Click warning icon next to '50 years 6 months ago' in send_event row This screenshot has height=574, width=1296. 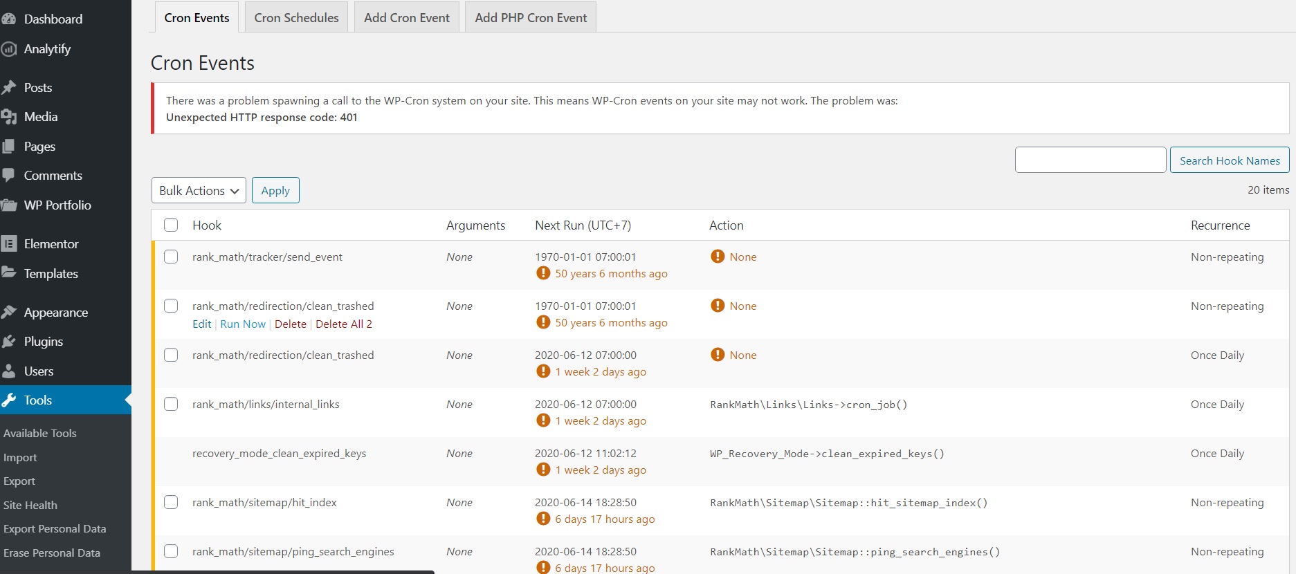click(543, 273)
